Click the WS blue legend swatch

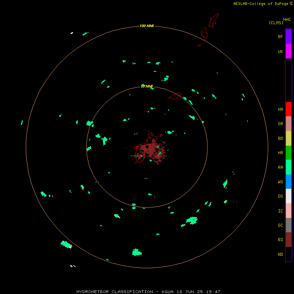click(x=288, y=182)
